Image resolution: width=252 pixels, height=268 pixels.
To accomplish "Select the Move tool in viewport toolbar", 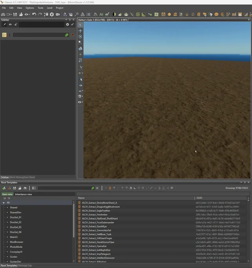I will [x=80, y=31].
